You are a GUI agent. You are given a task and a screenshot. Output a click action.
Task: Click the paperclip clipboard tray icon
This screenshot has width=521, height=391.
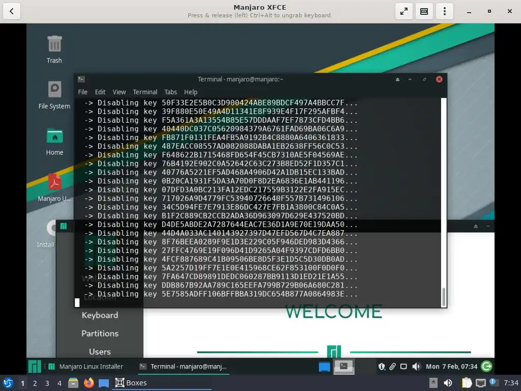pos(392,367)
